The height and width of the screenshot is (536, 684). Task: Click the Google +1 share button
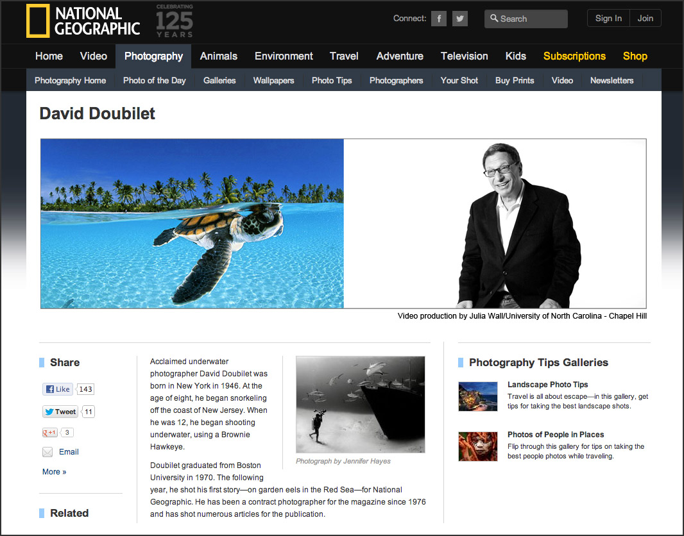pos(50,432)
